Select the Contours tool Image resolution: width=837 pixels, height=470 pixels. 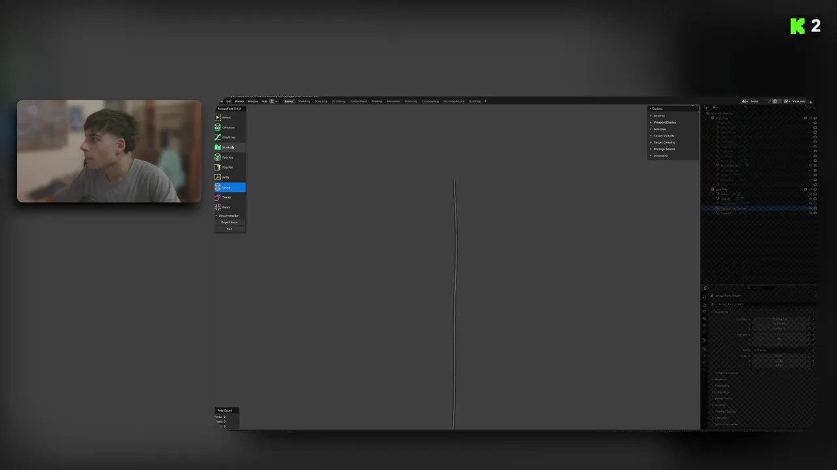click(x=230, y=127)
